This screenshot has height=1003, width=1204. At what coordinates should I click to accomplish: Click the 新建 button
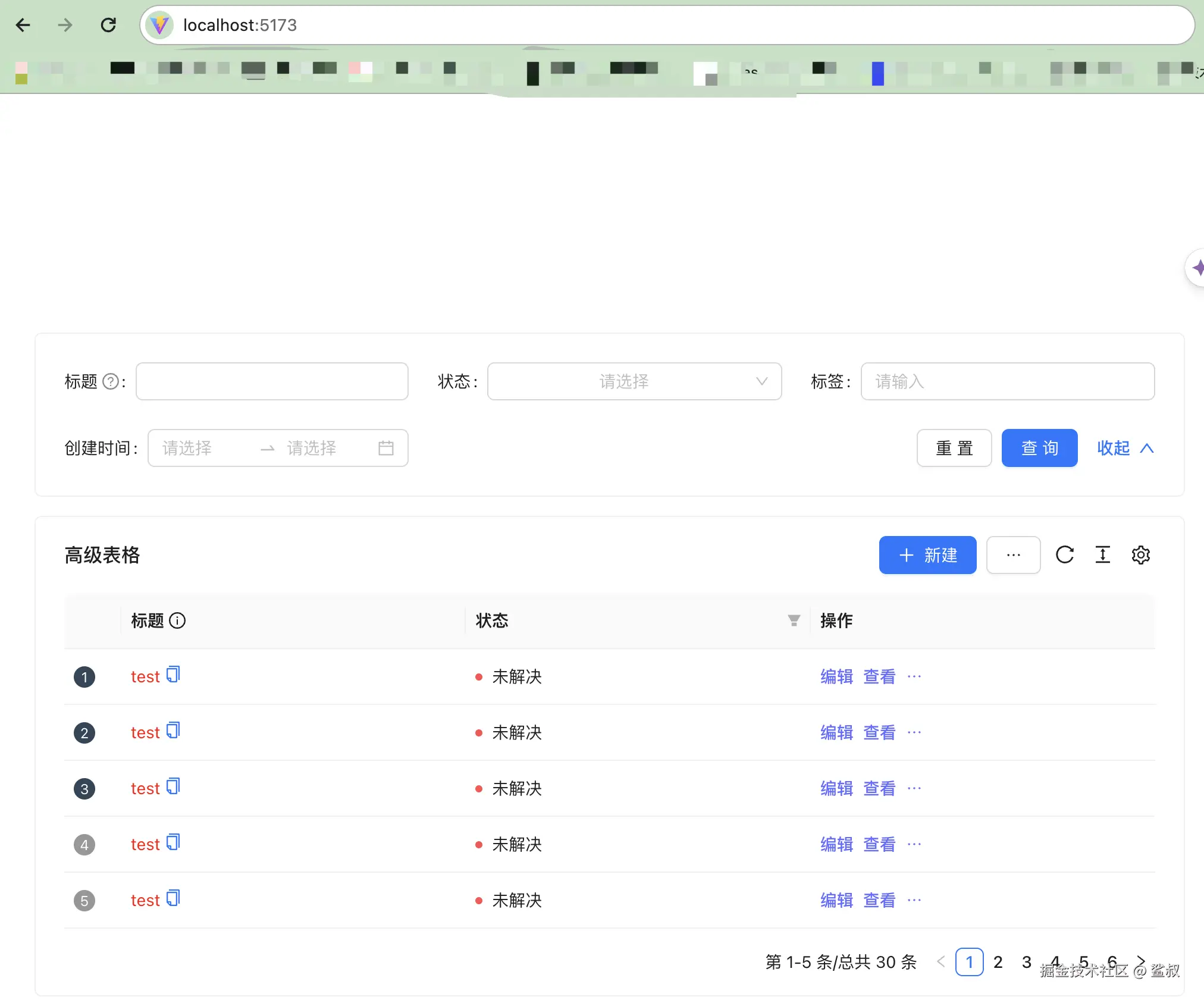[927, 555]
